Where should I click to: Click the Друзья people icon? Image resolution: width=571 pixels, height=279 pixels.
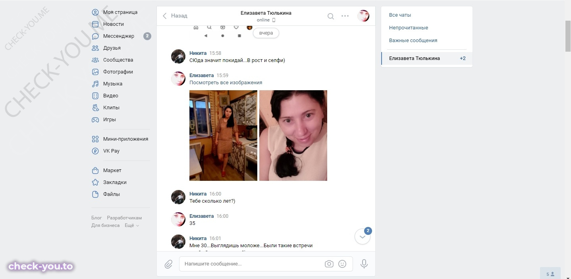tap(95, 48)
